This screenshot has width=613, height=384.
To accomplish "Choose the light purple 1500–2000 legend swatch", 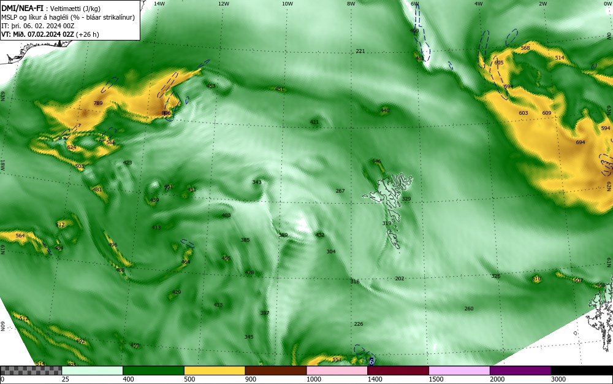I will click(x=459, y=371).
